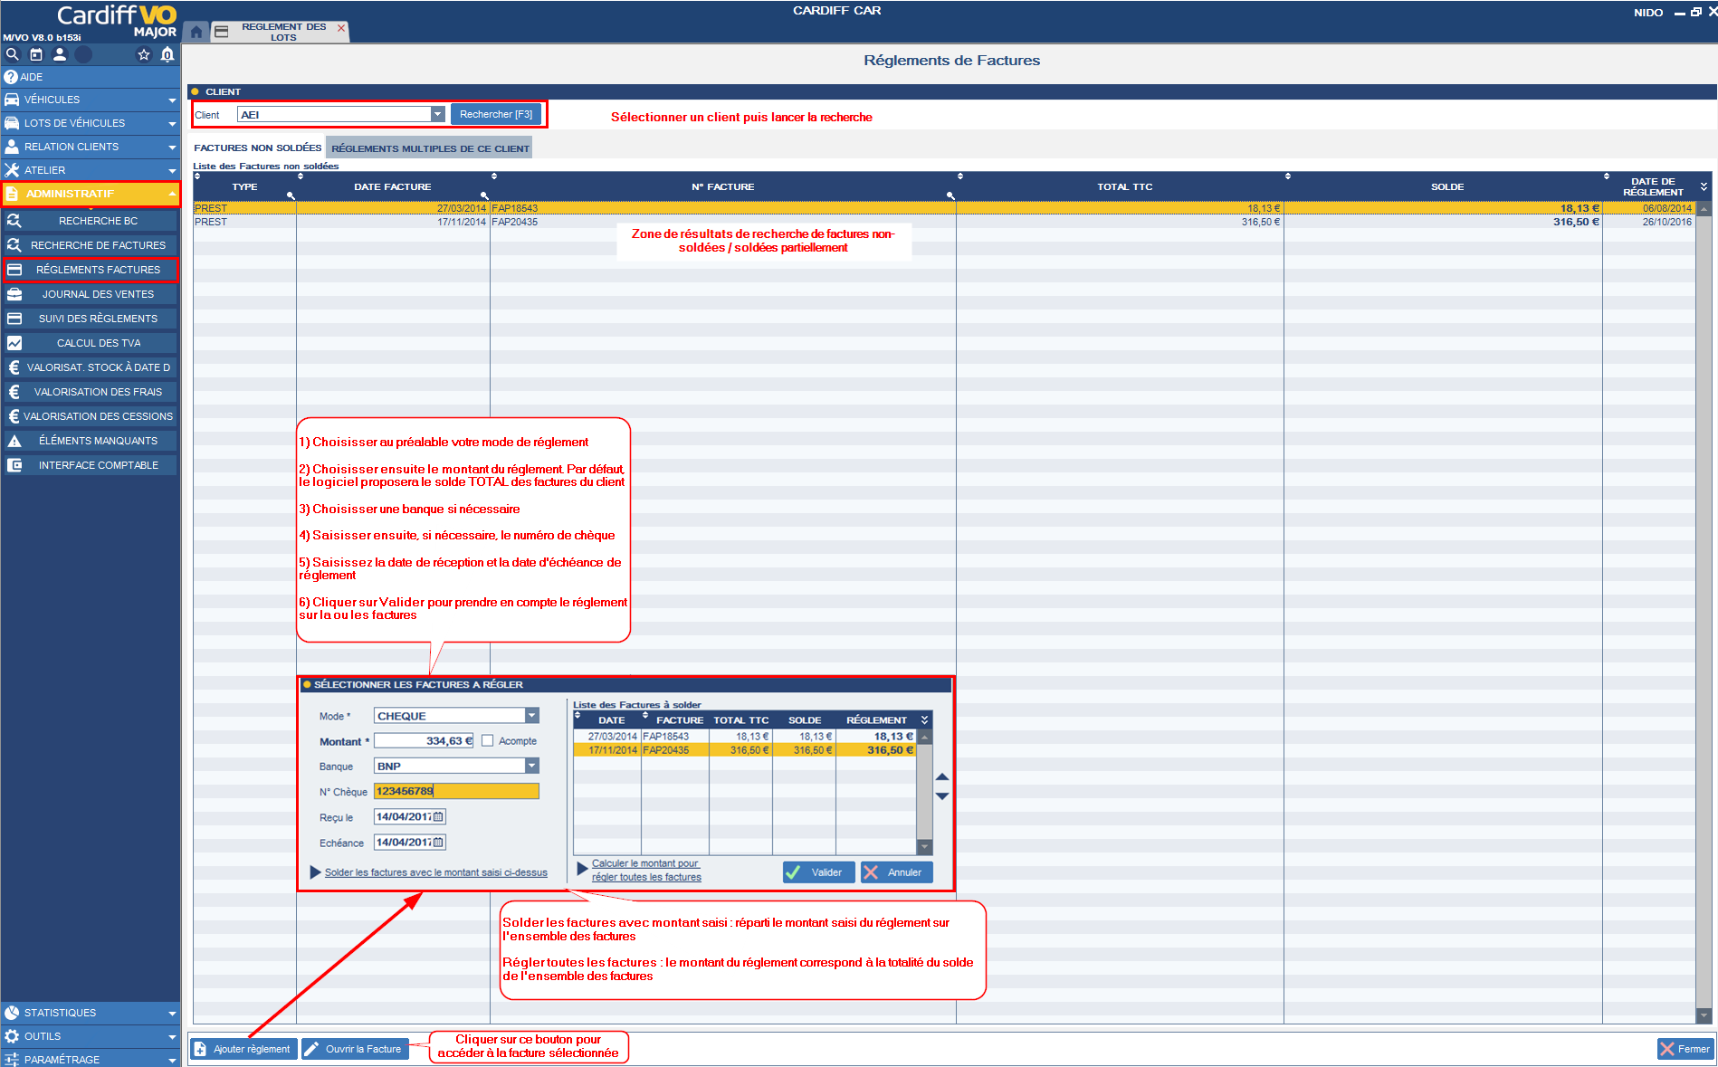The height and width of the screenshot is (1067, 1718).
Task: Open VALORISATION DES CESSIONS
Action: pyautogui.click(x=91, y=416)
